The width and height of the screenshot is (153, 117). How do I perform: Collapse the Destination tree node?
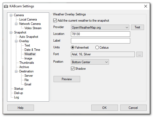click(16, 72)
